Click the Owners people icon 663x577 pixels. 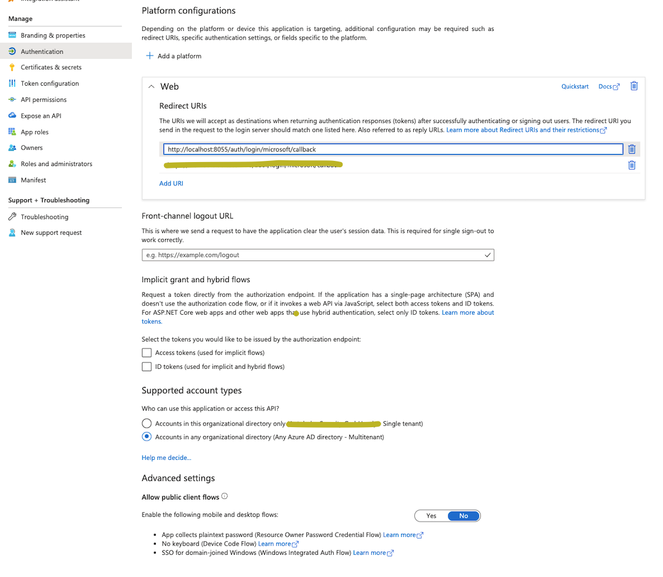coord(12,147)
